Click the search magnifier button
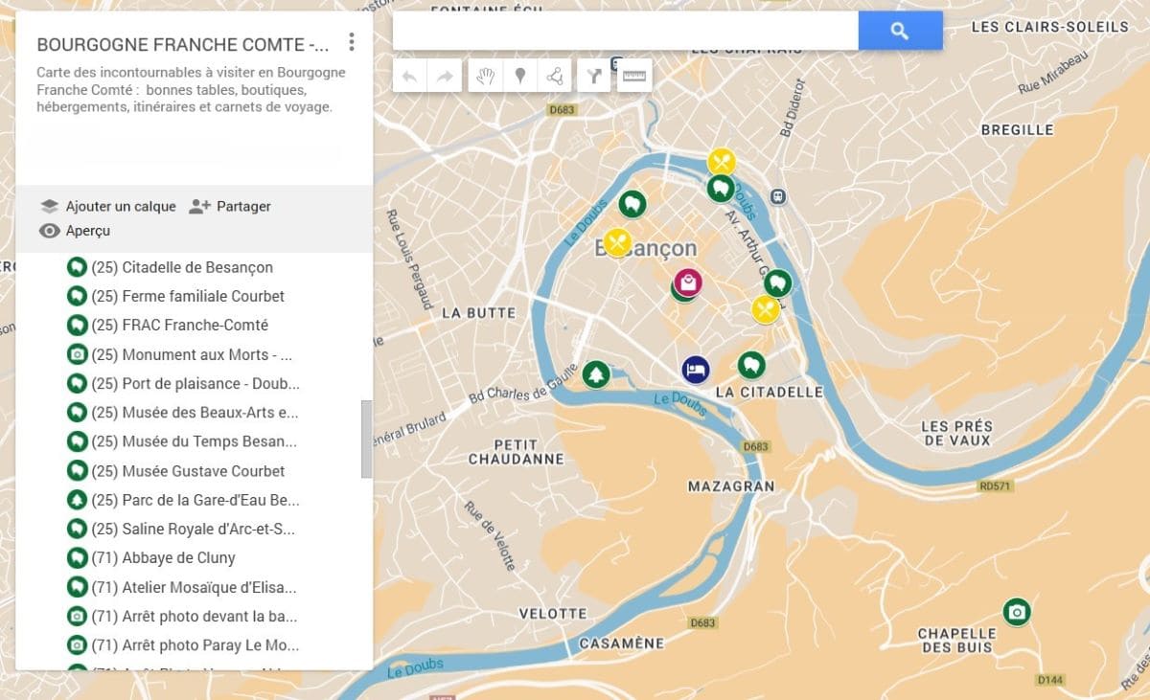Viewport: 1150px width, 700px height. pos(899,31)
